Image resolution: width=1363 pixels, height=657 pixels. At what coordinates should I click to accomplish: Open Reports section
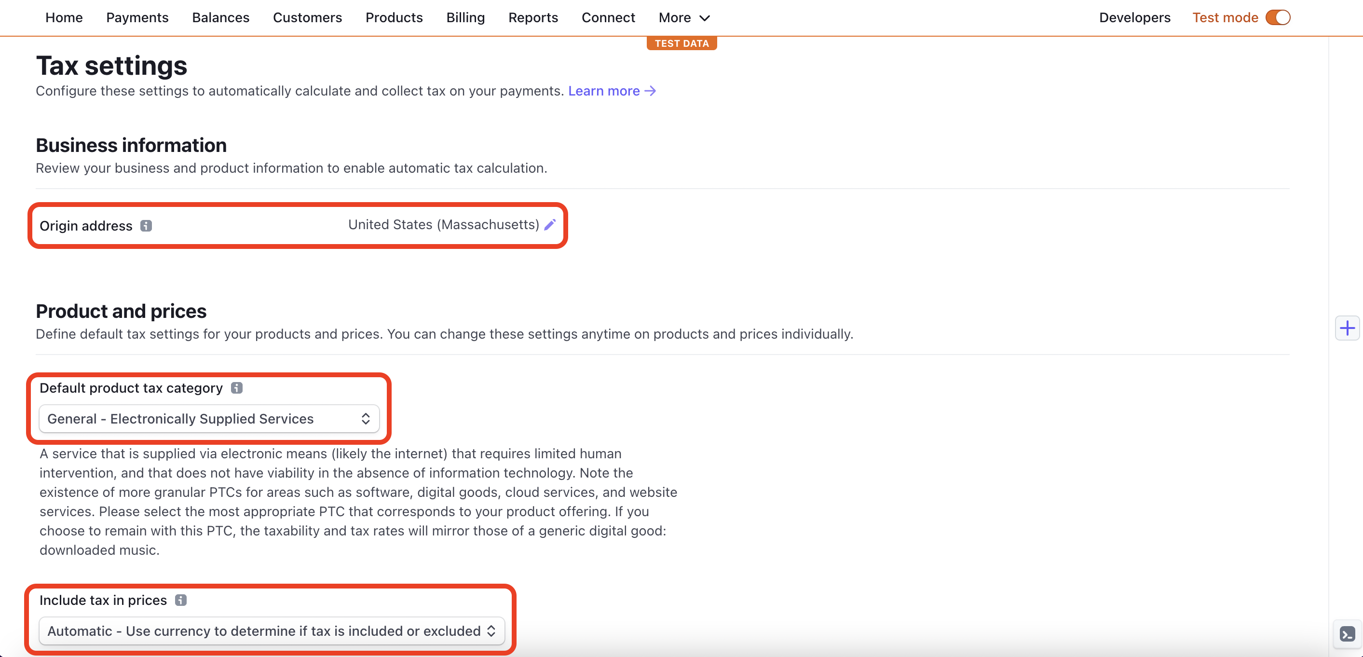[533, 17]
